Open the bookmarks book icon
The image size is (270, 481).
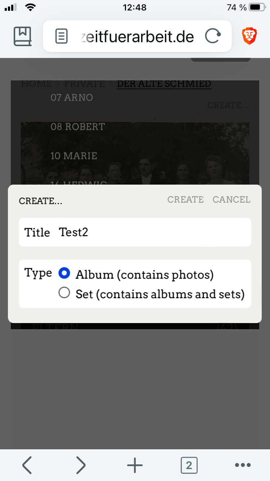23,36
